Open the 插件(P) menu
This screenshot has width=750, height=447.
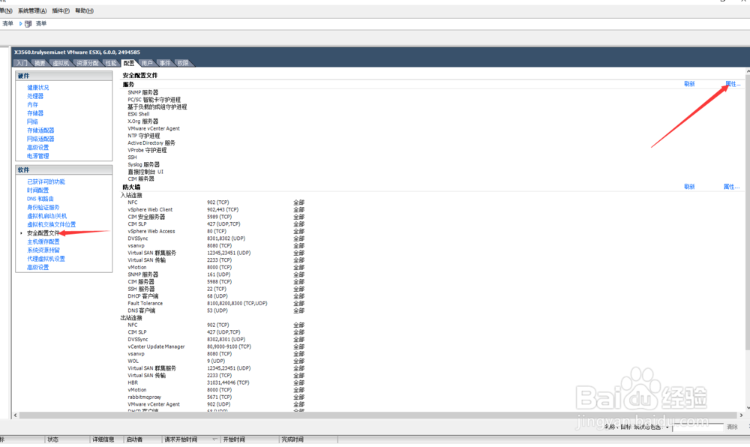[x=61, y=10]
